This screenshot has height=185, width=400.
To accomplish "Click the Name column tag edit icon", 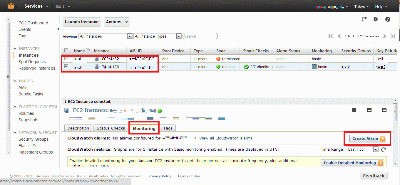I will point(88,50).
